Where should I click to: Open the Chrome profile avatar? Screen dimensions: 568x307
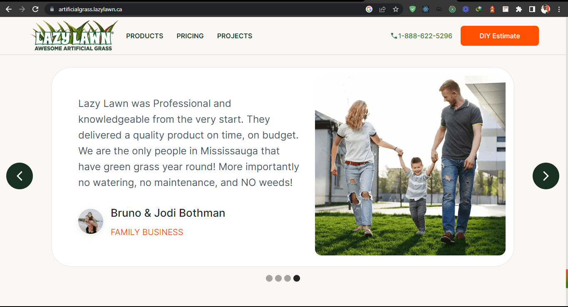pos(546,9)
